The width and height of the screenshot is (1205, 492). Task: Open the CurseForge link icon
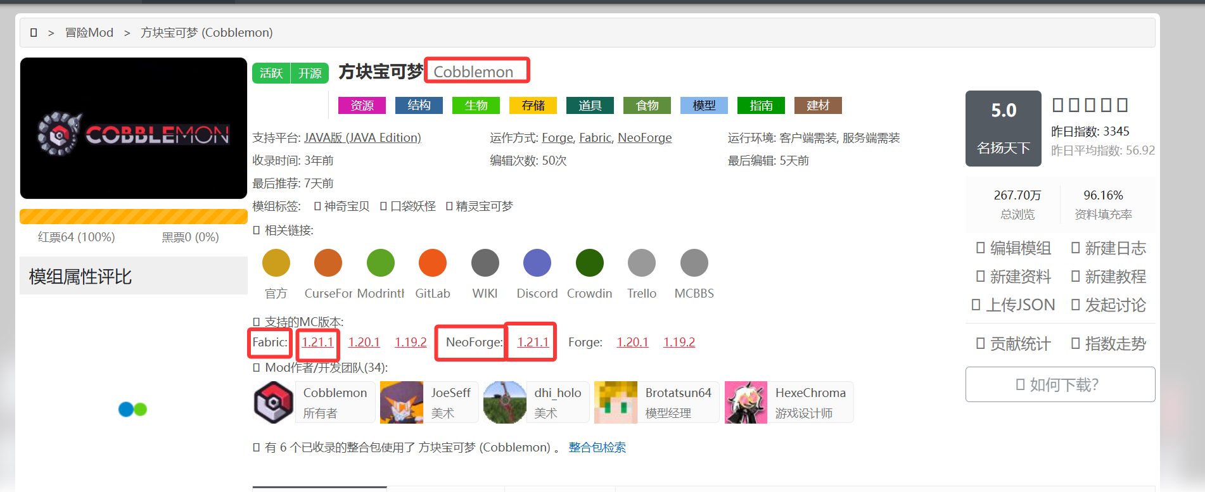click(328, 263)
